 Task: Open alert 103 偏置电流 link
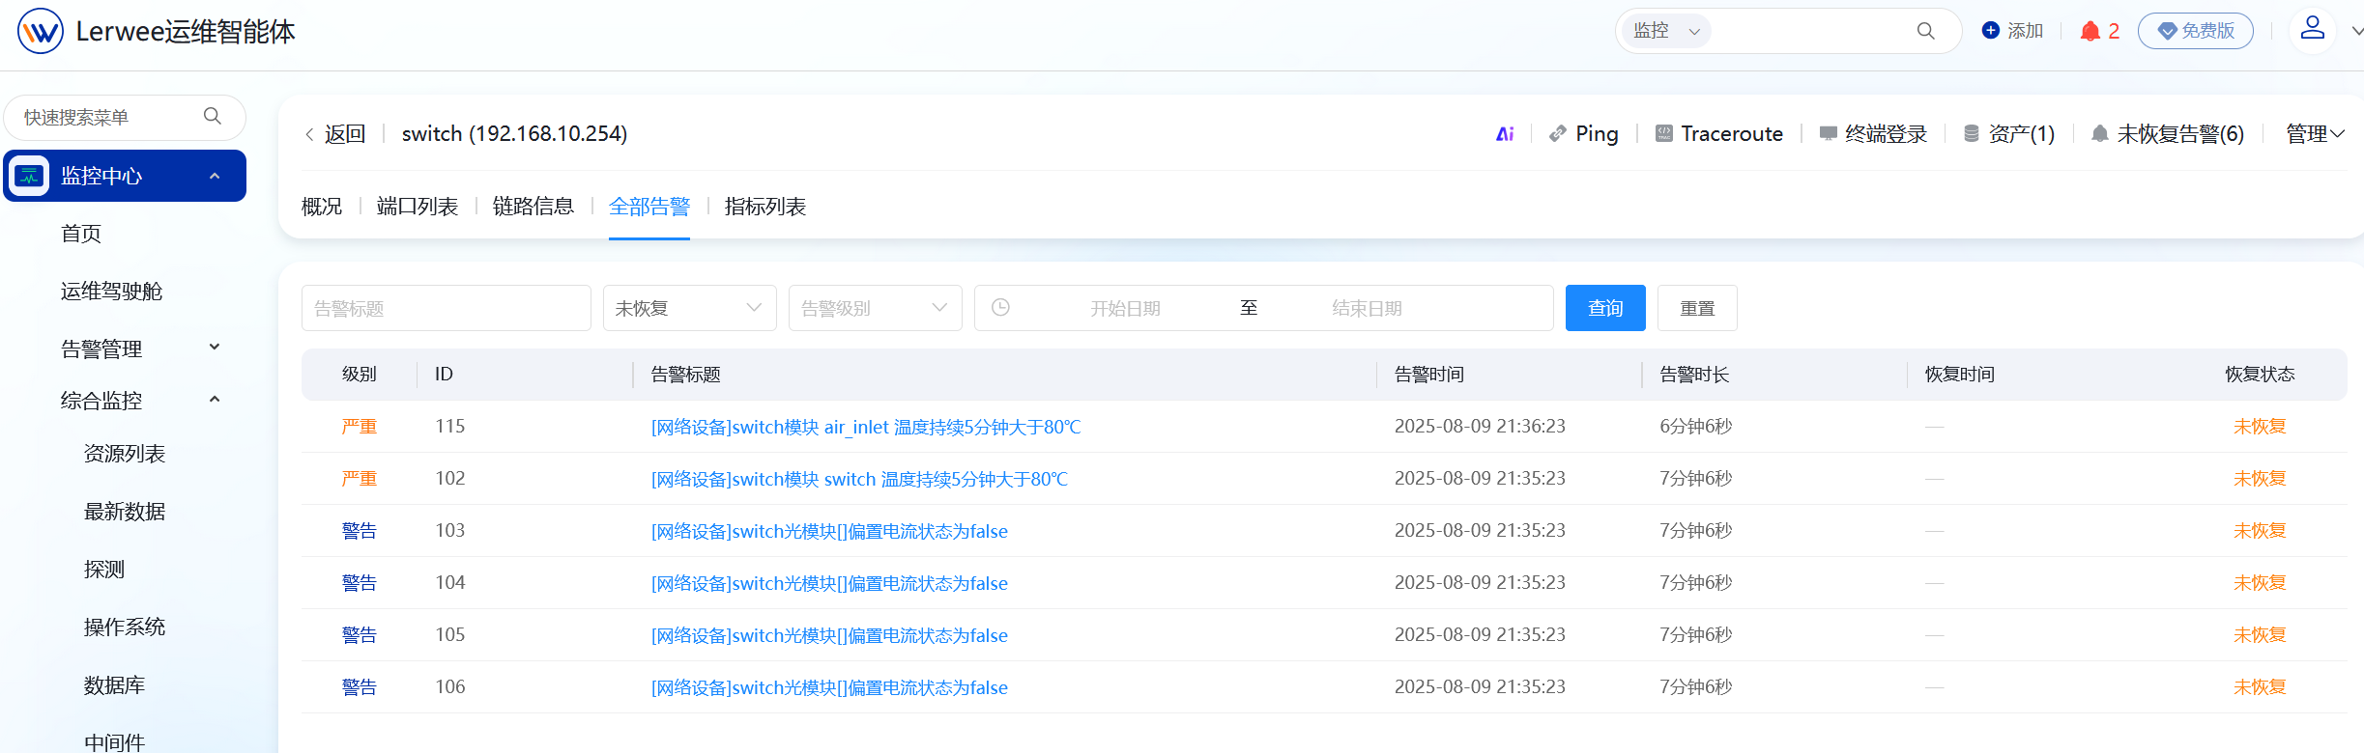coord(829,531)
